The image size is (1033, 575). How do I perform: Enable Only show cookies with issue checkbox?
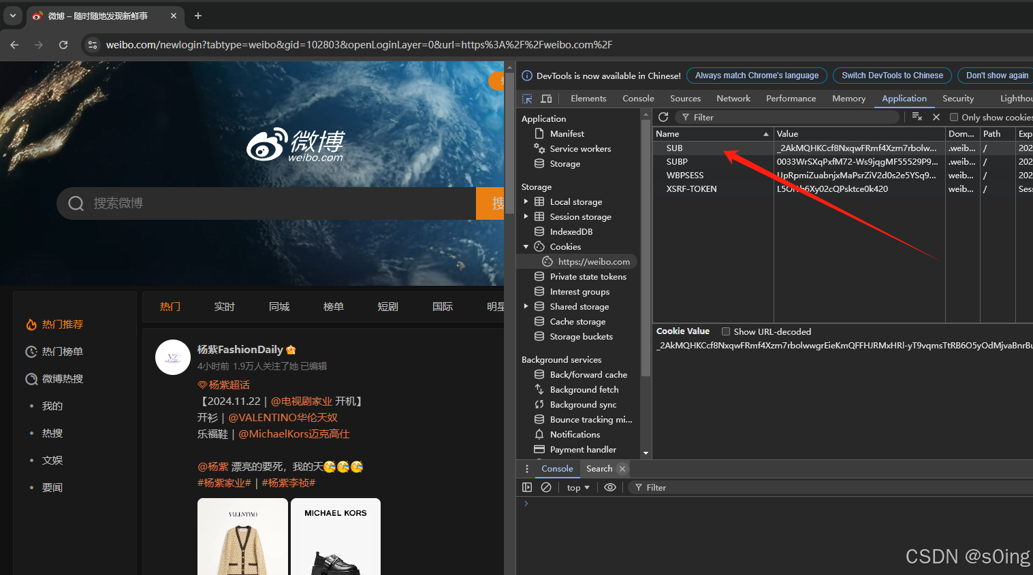(x=954, y=117)
